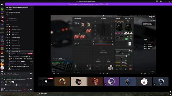Image resolution: width=172 pixels, height=96 pixels.
Task: Click the speaker icon beside State Voice - 1
Action: [x=7, y=46]
